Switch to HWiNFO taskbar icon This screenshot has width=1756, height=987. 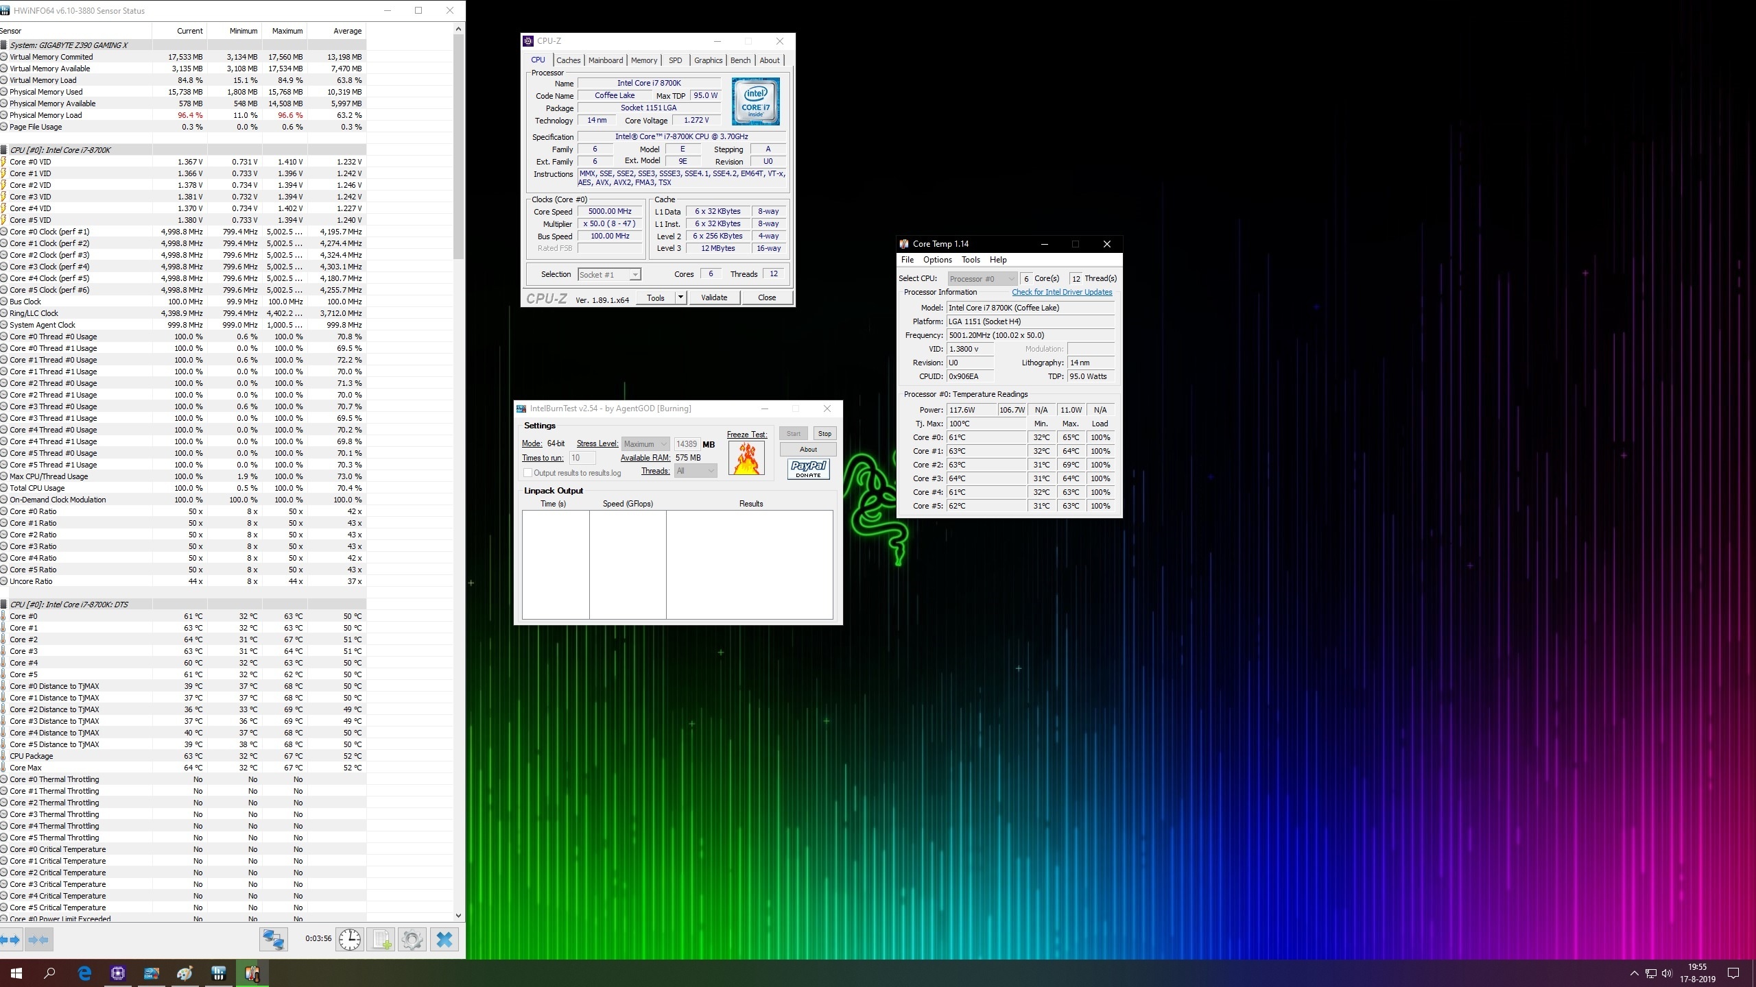tap(219, 973)
